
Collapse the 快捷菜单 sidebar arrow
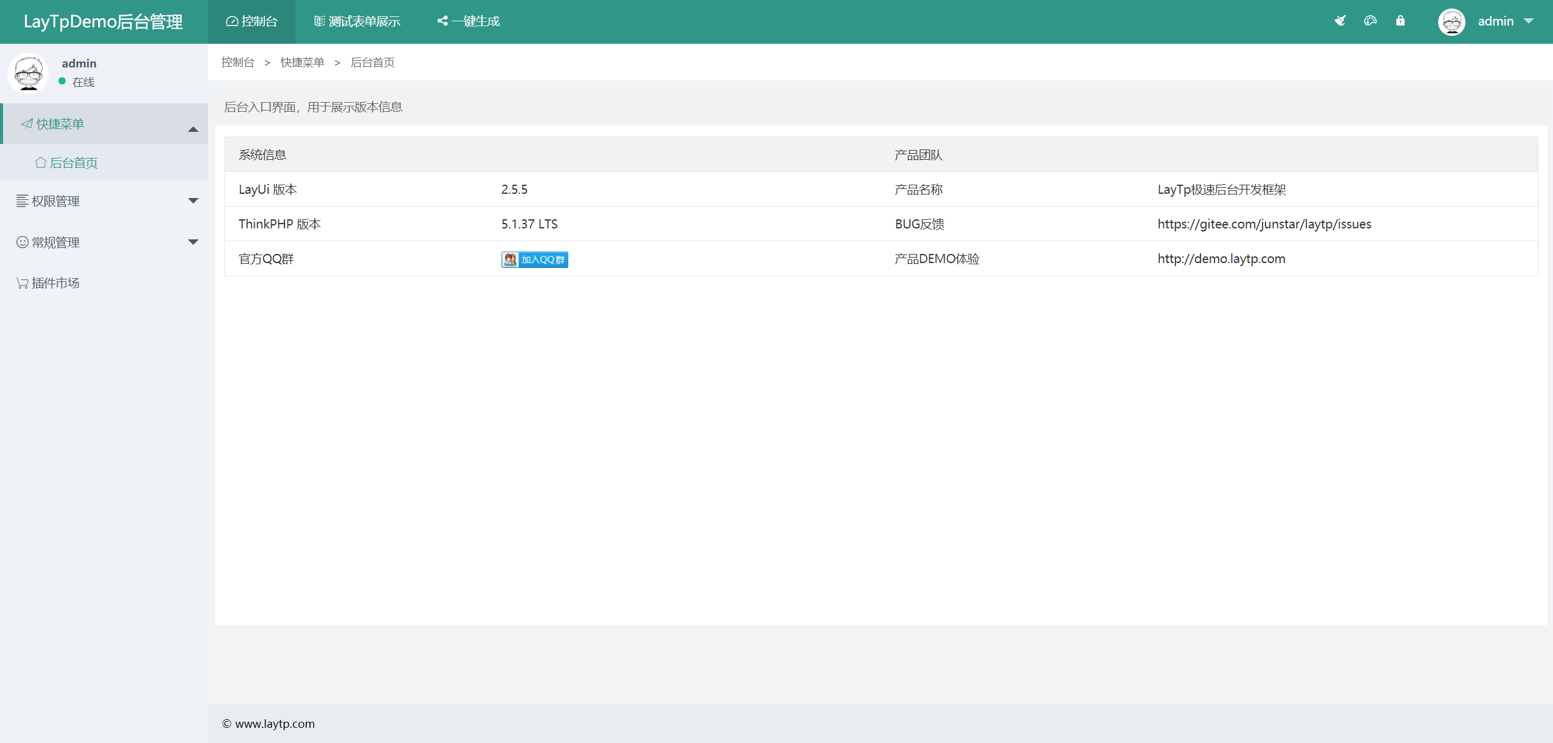tap(193, 128)
